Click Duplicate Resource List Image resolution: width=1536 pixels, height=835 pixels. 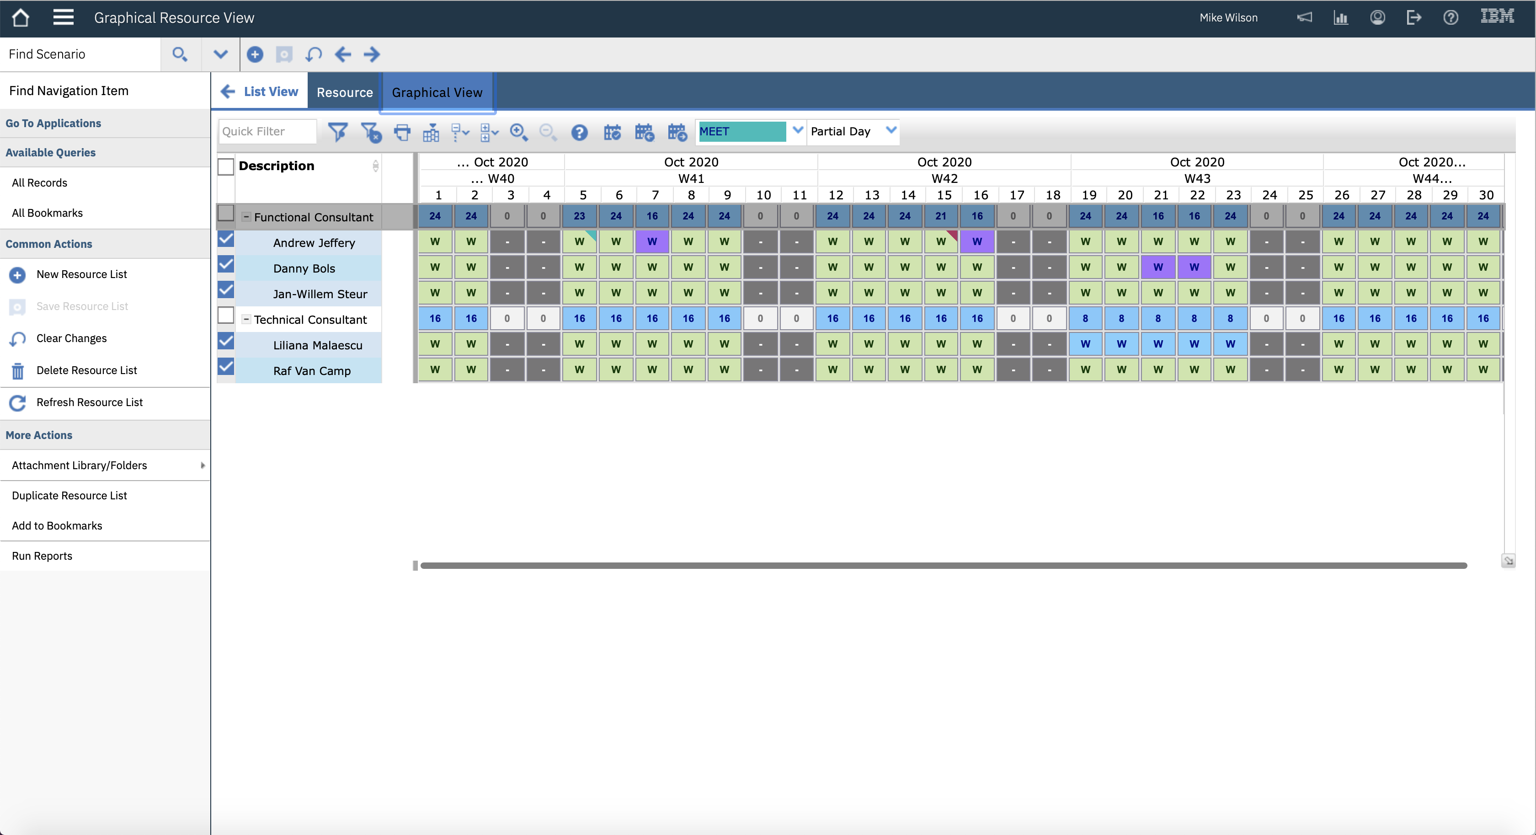coord(69,496)
